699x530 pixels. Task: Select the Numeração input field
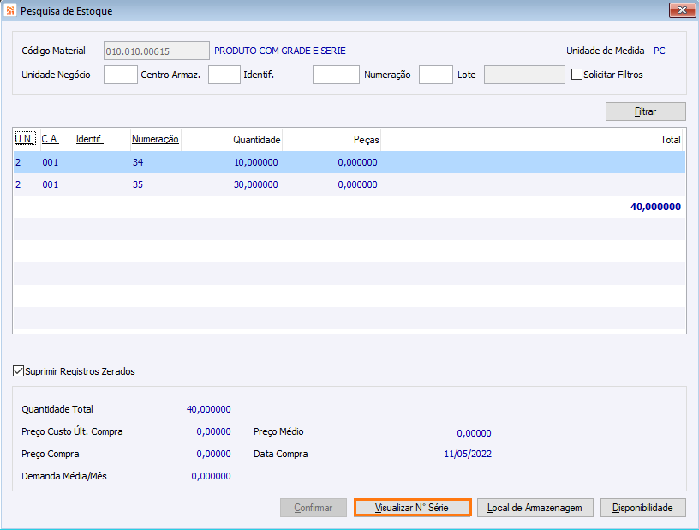click(x=435, y=75)
